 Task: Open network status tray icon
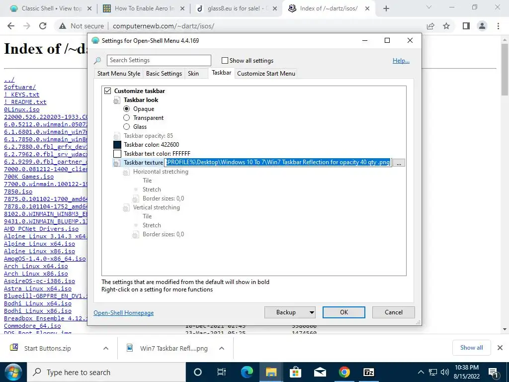click(433, 372)
